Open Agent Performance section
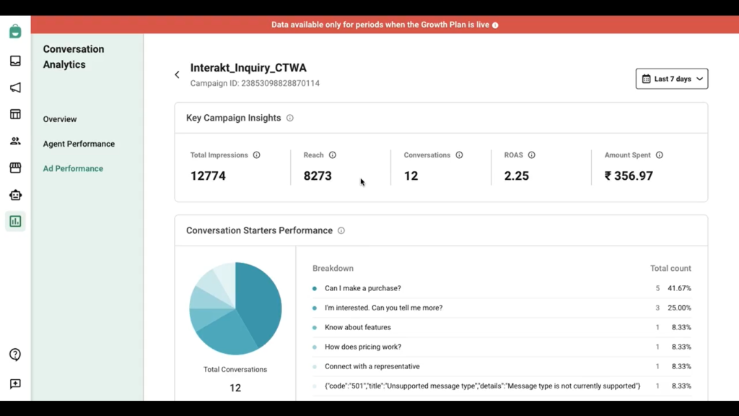 pos(79,144)
